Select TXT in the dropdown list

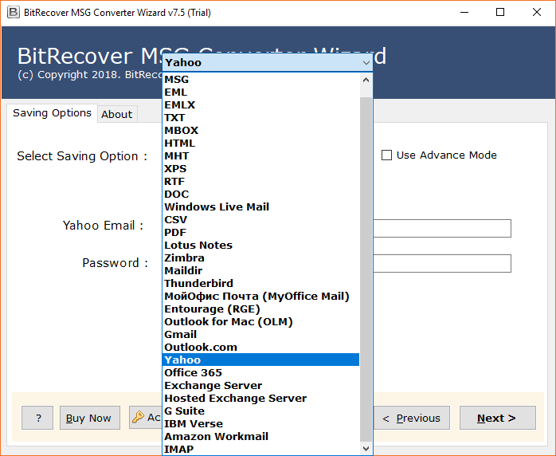click(260, 117)
